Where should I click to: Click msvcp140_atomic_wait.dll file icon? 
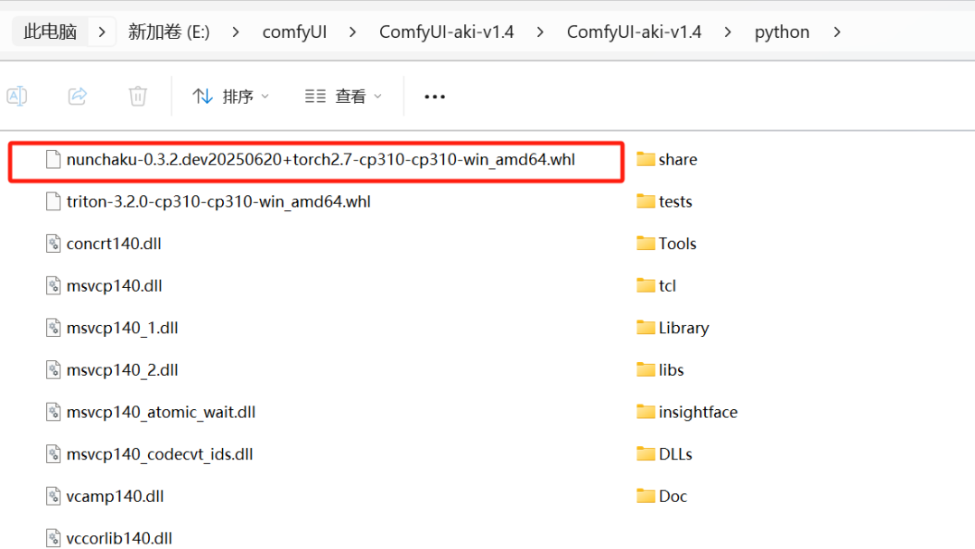point(53,413)
